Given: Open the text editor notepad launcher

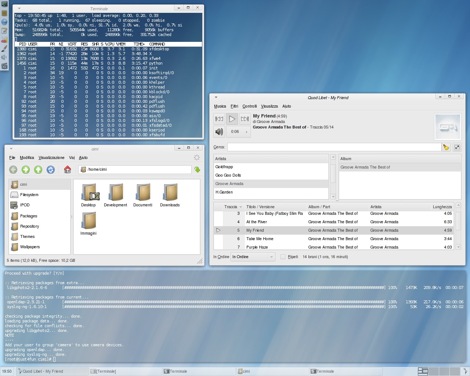Looking at the screenshot, I should [4, 31].
